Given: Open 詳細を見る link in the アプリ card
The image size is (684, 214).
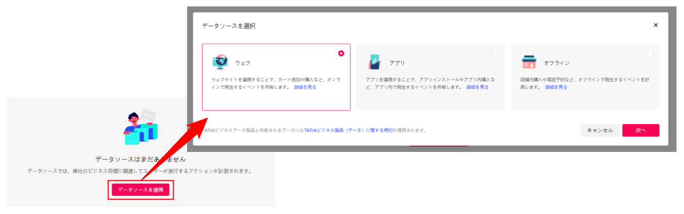Looking at the screenshot, I should (x=477, y=87).
